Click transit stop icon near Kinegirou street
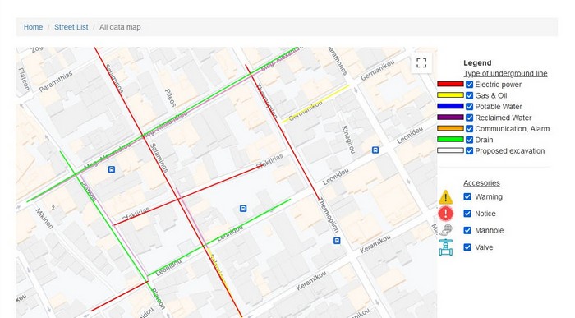Image resolution: width=575 pixels, height=318 pixels. click(375, 150)
